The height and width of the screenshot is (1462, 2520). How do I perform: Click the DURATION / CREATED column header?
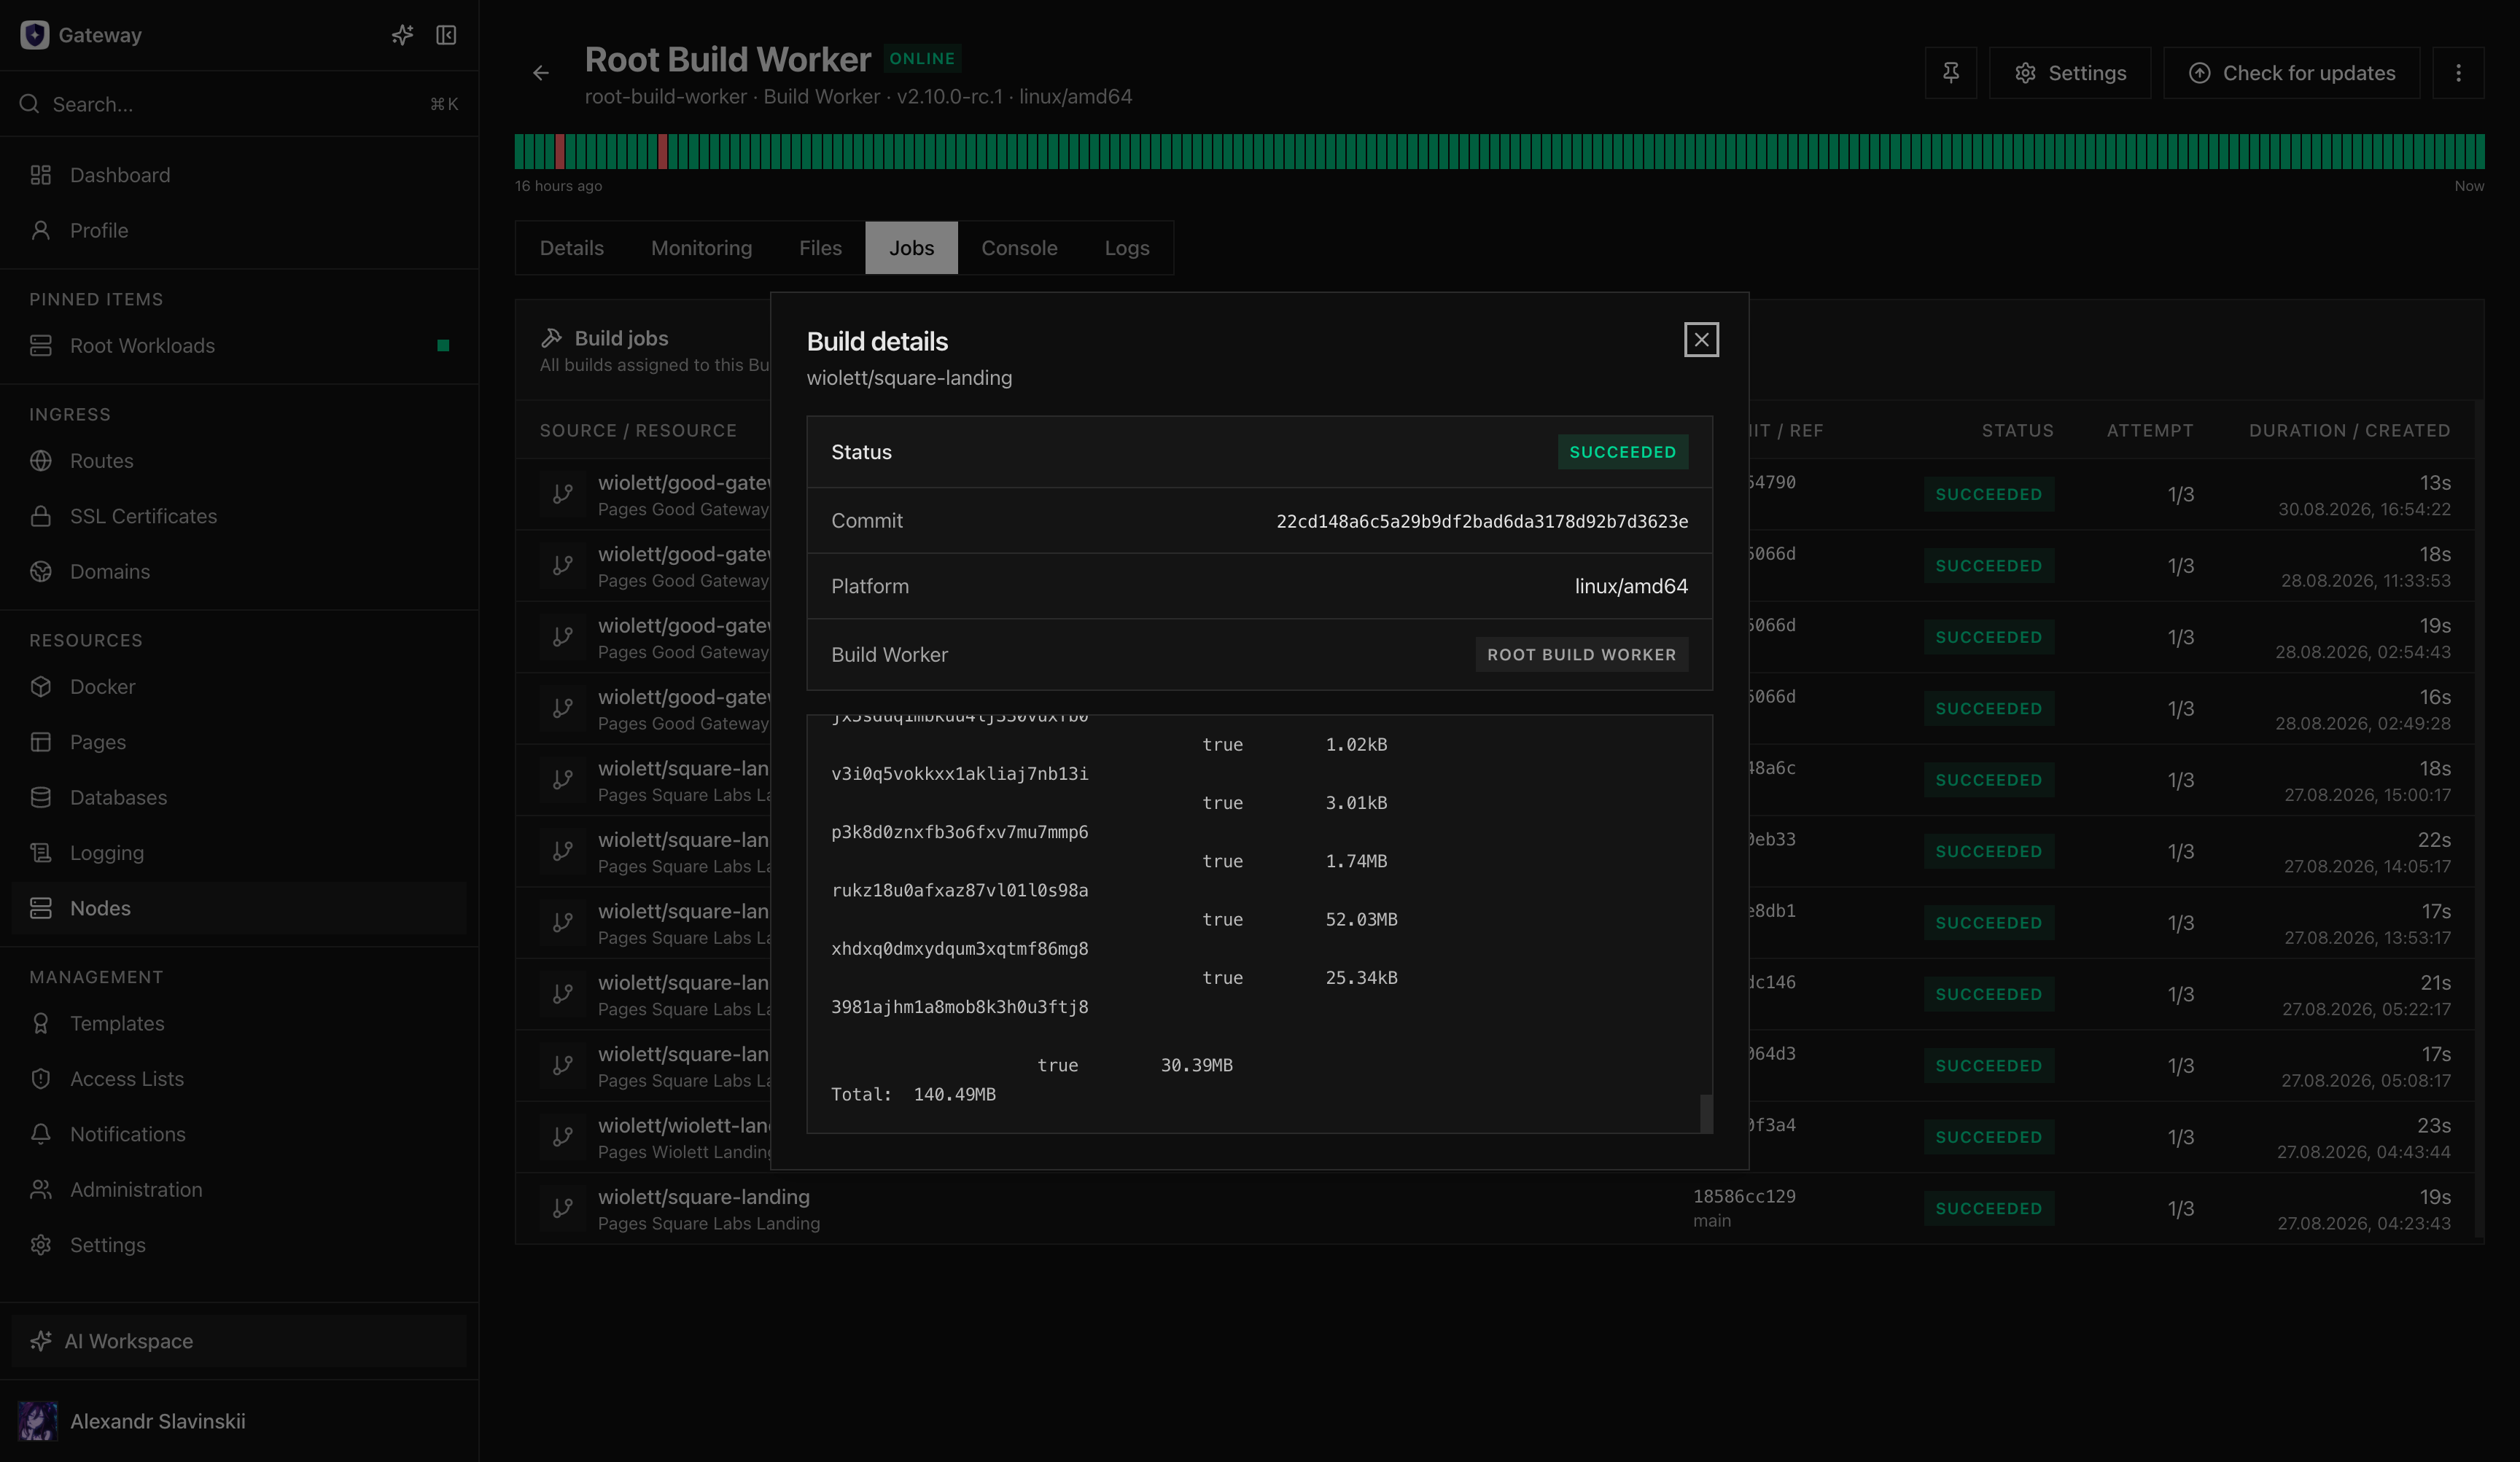pos(2349,431)
